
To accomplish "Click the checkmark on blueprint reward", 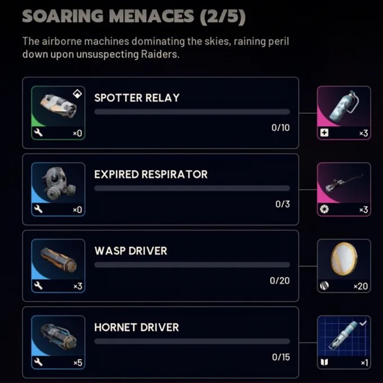I will 363,323.
